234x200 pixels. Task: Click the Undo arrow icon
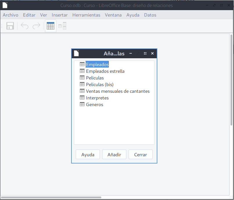point(25,26)
